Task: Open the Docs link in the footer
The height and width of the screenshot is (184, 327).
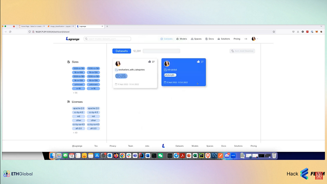Action: (x=223, y=146)
